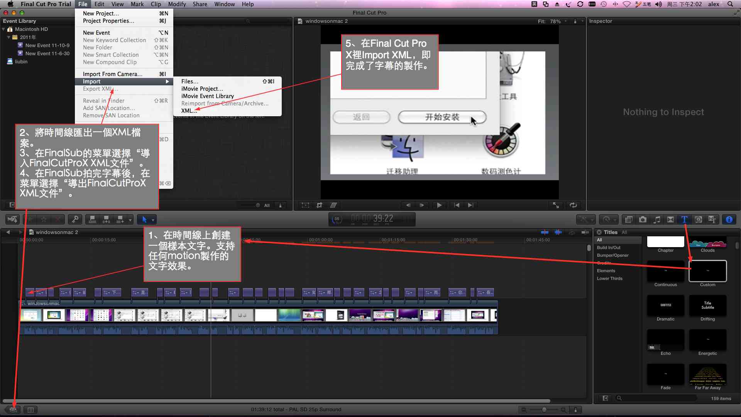Collapse the 2011年 folder triangle

[8, 37]
